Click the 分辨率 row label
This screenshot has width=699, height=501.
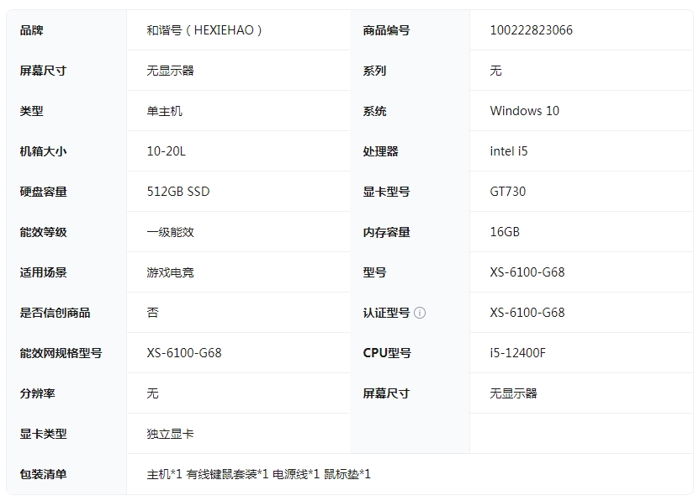[x=37, y=393]
